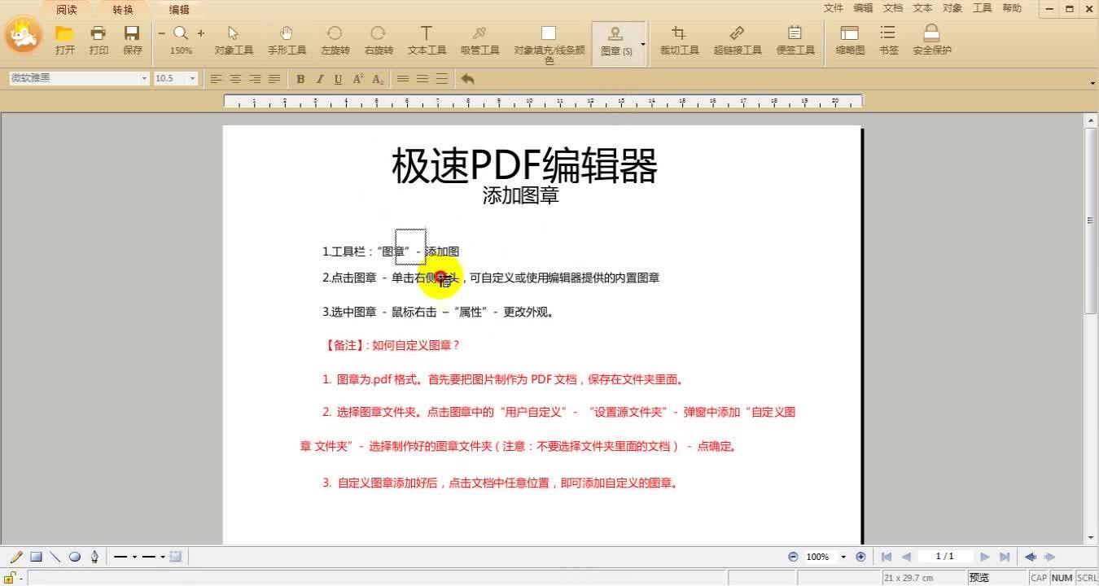Open the 工具 menu
The image size is (1099, 586).
(x=983, y=8)
